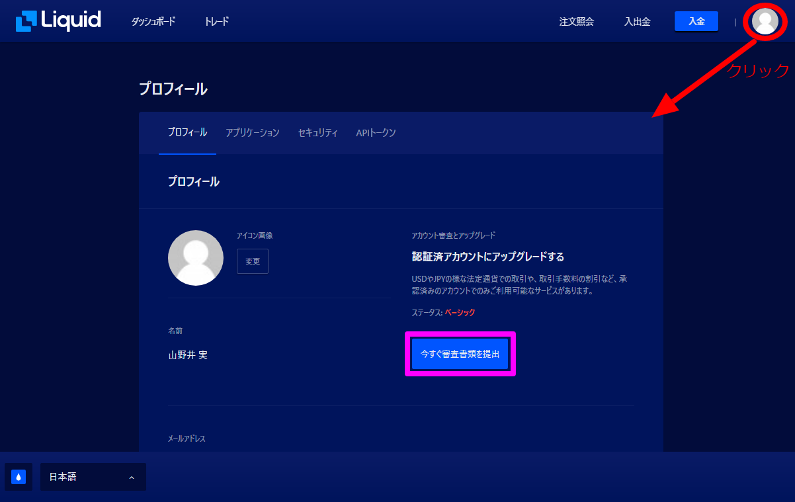Viewport: 795px width, 502px height.
Task: Switch to the セキュリティ tab
Action: [x=317, y=133]
